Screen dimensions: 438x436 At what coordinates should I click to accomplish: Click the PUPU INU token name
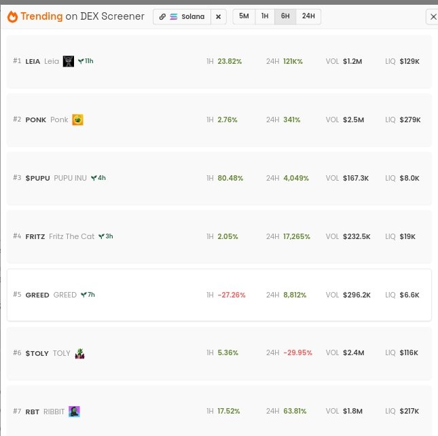[70, 178]
